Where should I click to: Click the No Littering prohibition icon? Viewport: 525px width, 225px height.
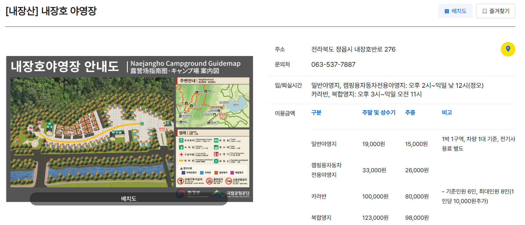[180, 181]
